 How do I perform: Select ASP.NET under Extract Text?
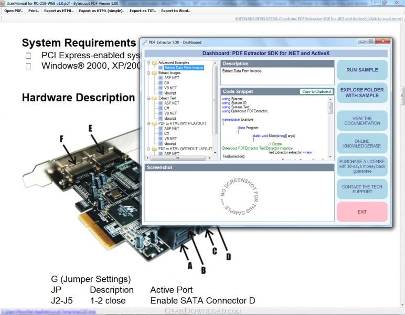pyautogui.click(x=172, y=103)
